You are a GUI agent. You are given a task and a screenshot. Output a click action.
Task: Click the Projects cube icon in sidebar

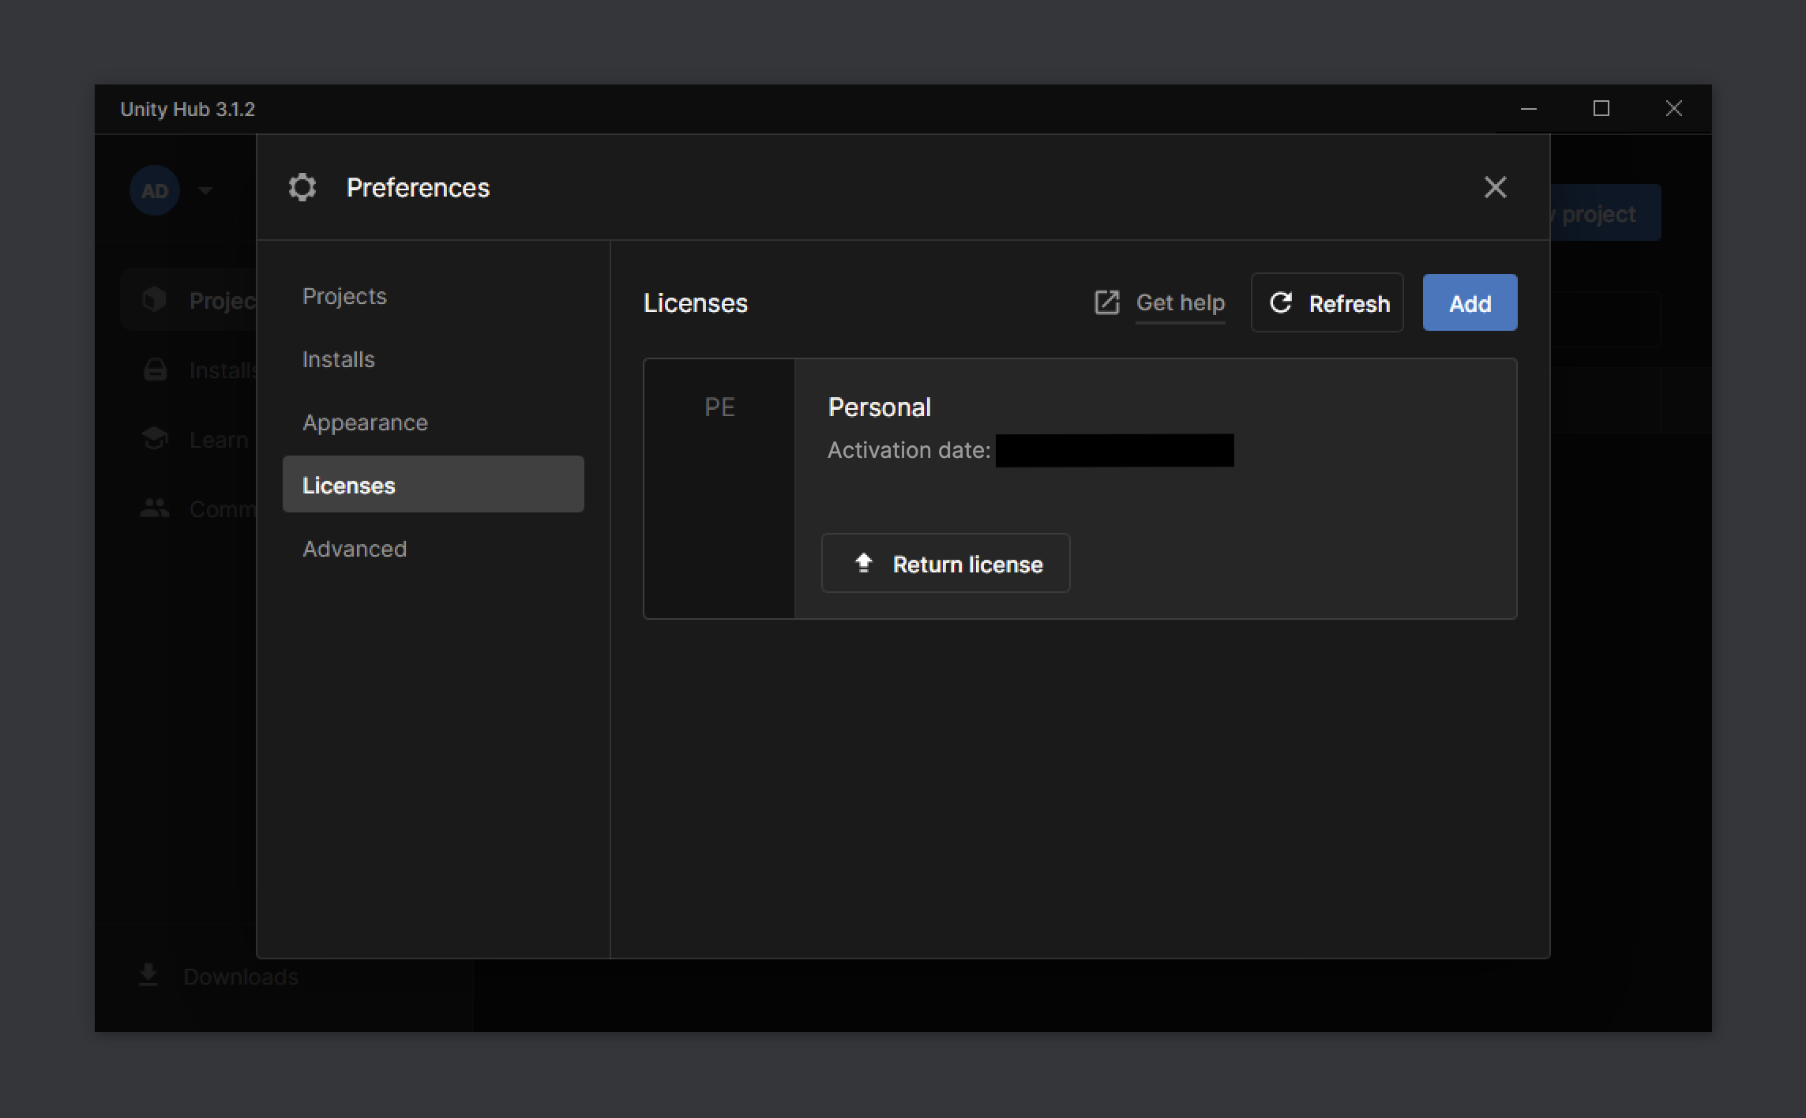(x=155, y=299)
